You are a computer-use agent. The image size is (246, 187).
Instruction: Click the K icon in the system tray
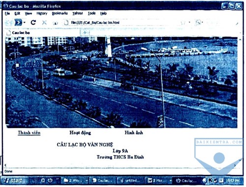210,181
